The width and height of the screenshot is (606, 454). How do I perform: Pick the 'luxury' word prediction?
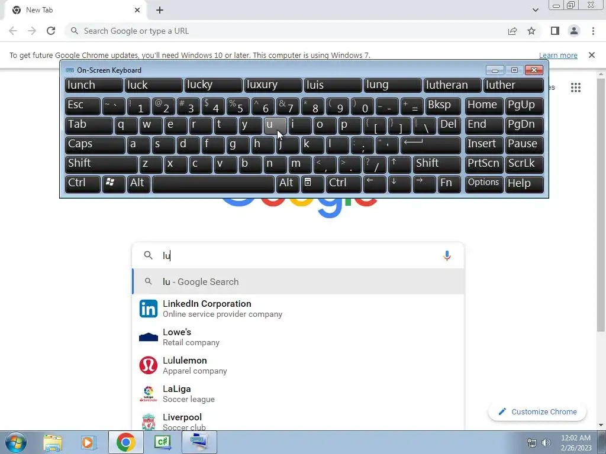click(273, 85)
